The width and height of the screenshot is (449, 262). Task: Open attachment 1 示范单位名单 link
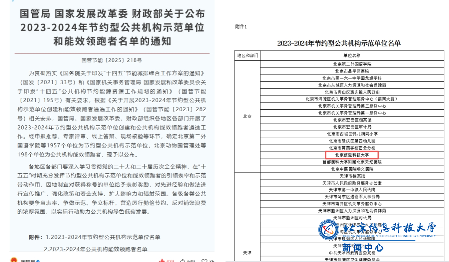tap(103, 237)
